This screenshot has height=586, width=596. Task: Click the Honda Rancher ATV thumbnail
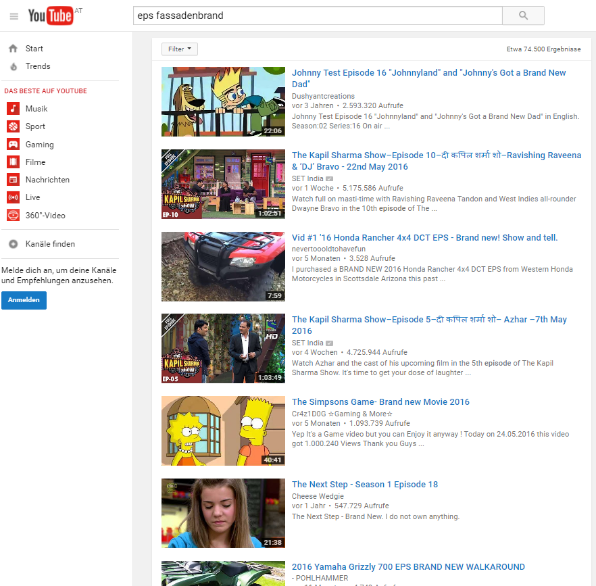click(x=223, y=266)
